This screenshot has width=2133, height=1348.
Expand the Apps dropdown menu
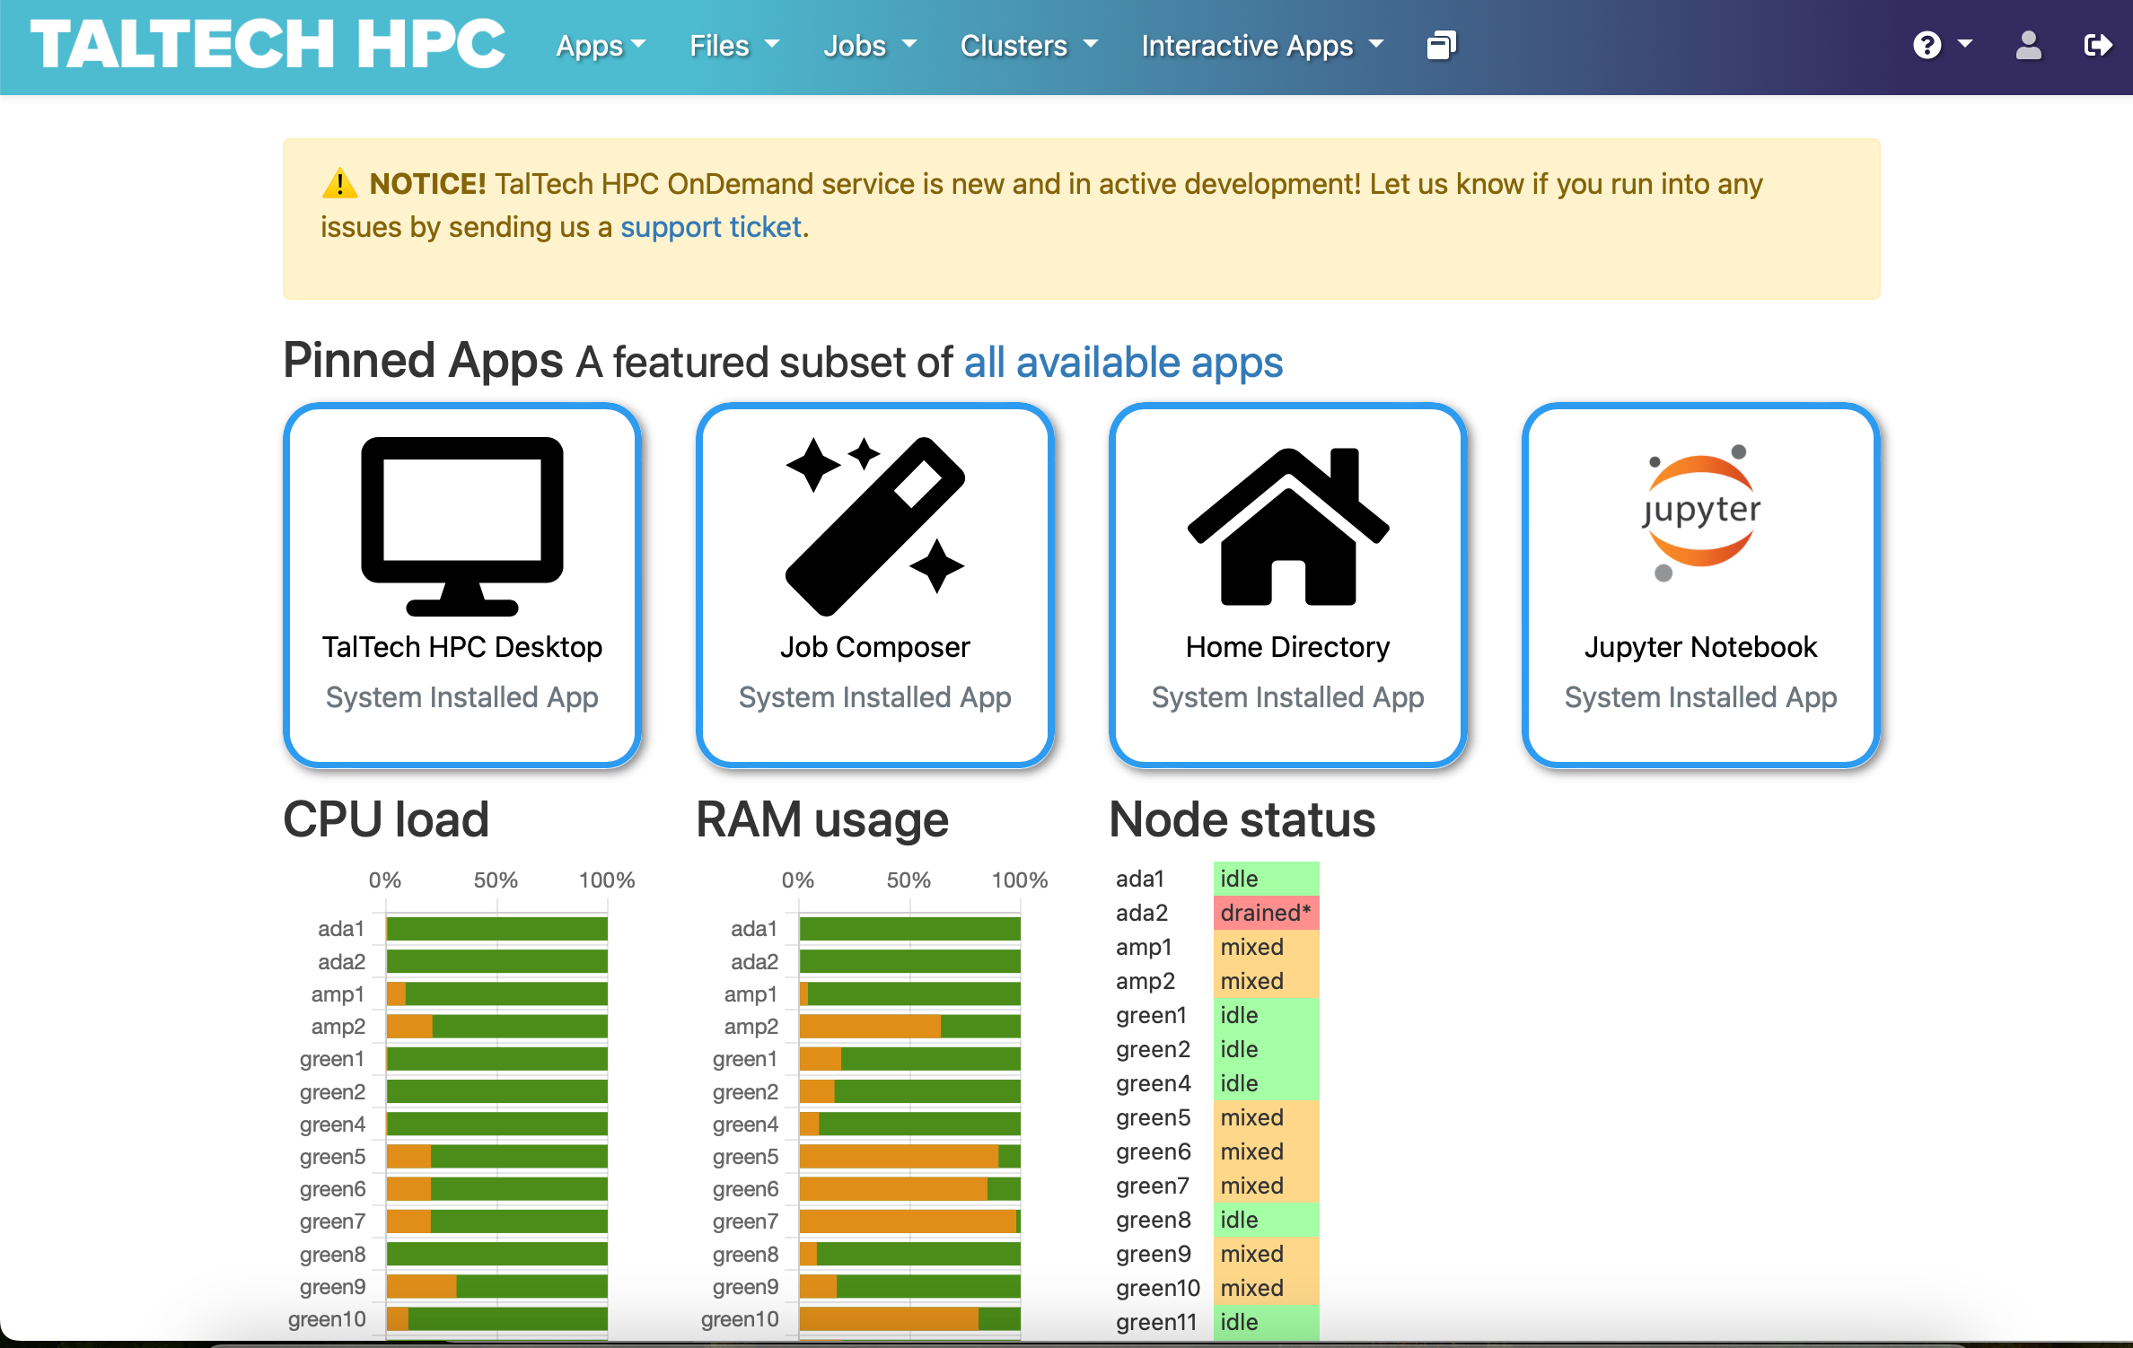pos(601,45)
